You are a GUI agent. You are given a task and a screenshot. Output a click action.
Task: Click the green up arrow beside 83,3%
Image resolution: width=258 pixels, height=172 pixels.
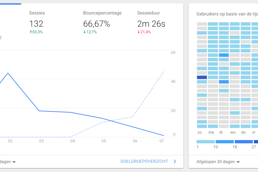point(31,32)
